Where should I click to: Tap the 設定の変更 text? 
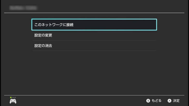pyautogui.click(x=43, y=35)
